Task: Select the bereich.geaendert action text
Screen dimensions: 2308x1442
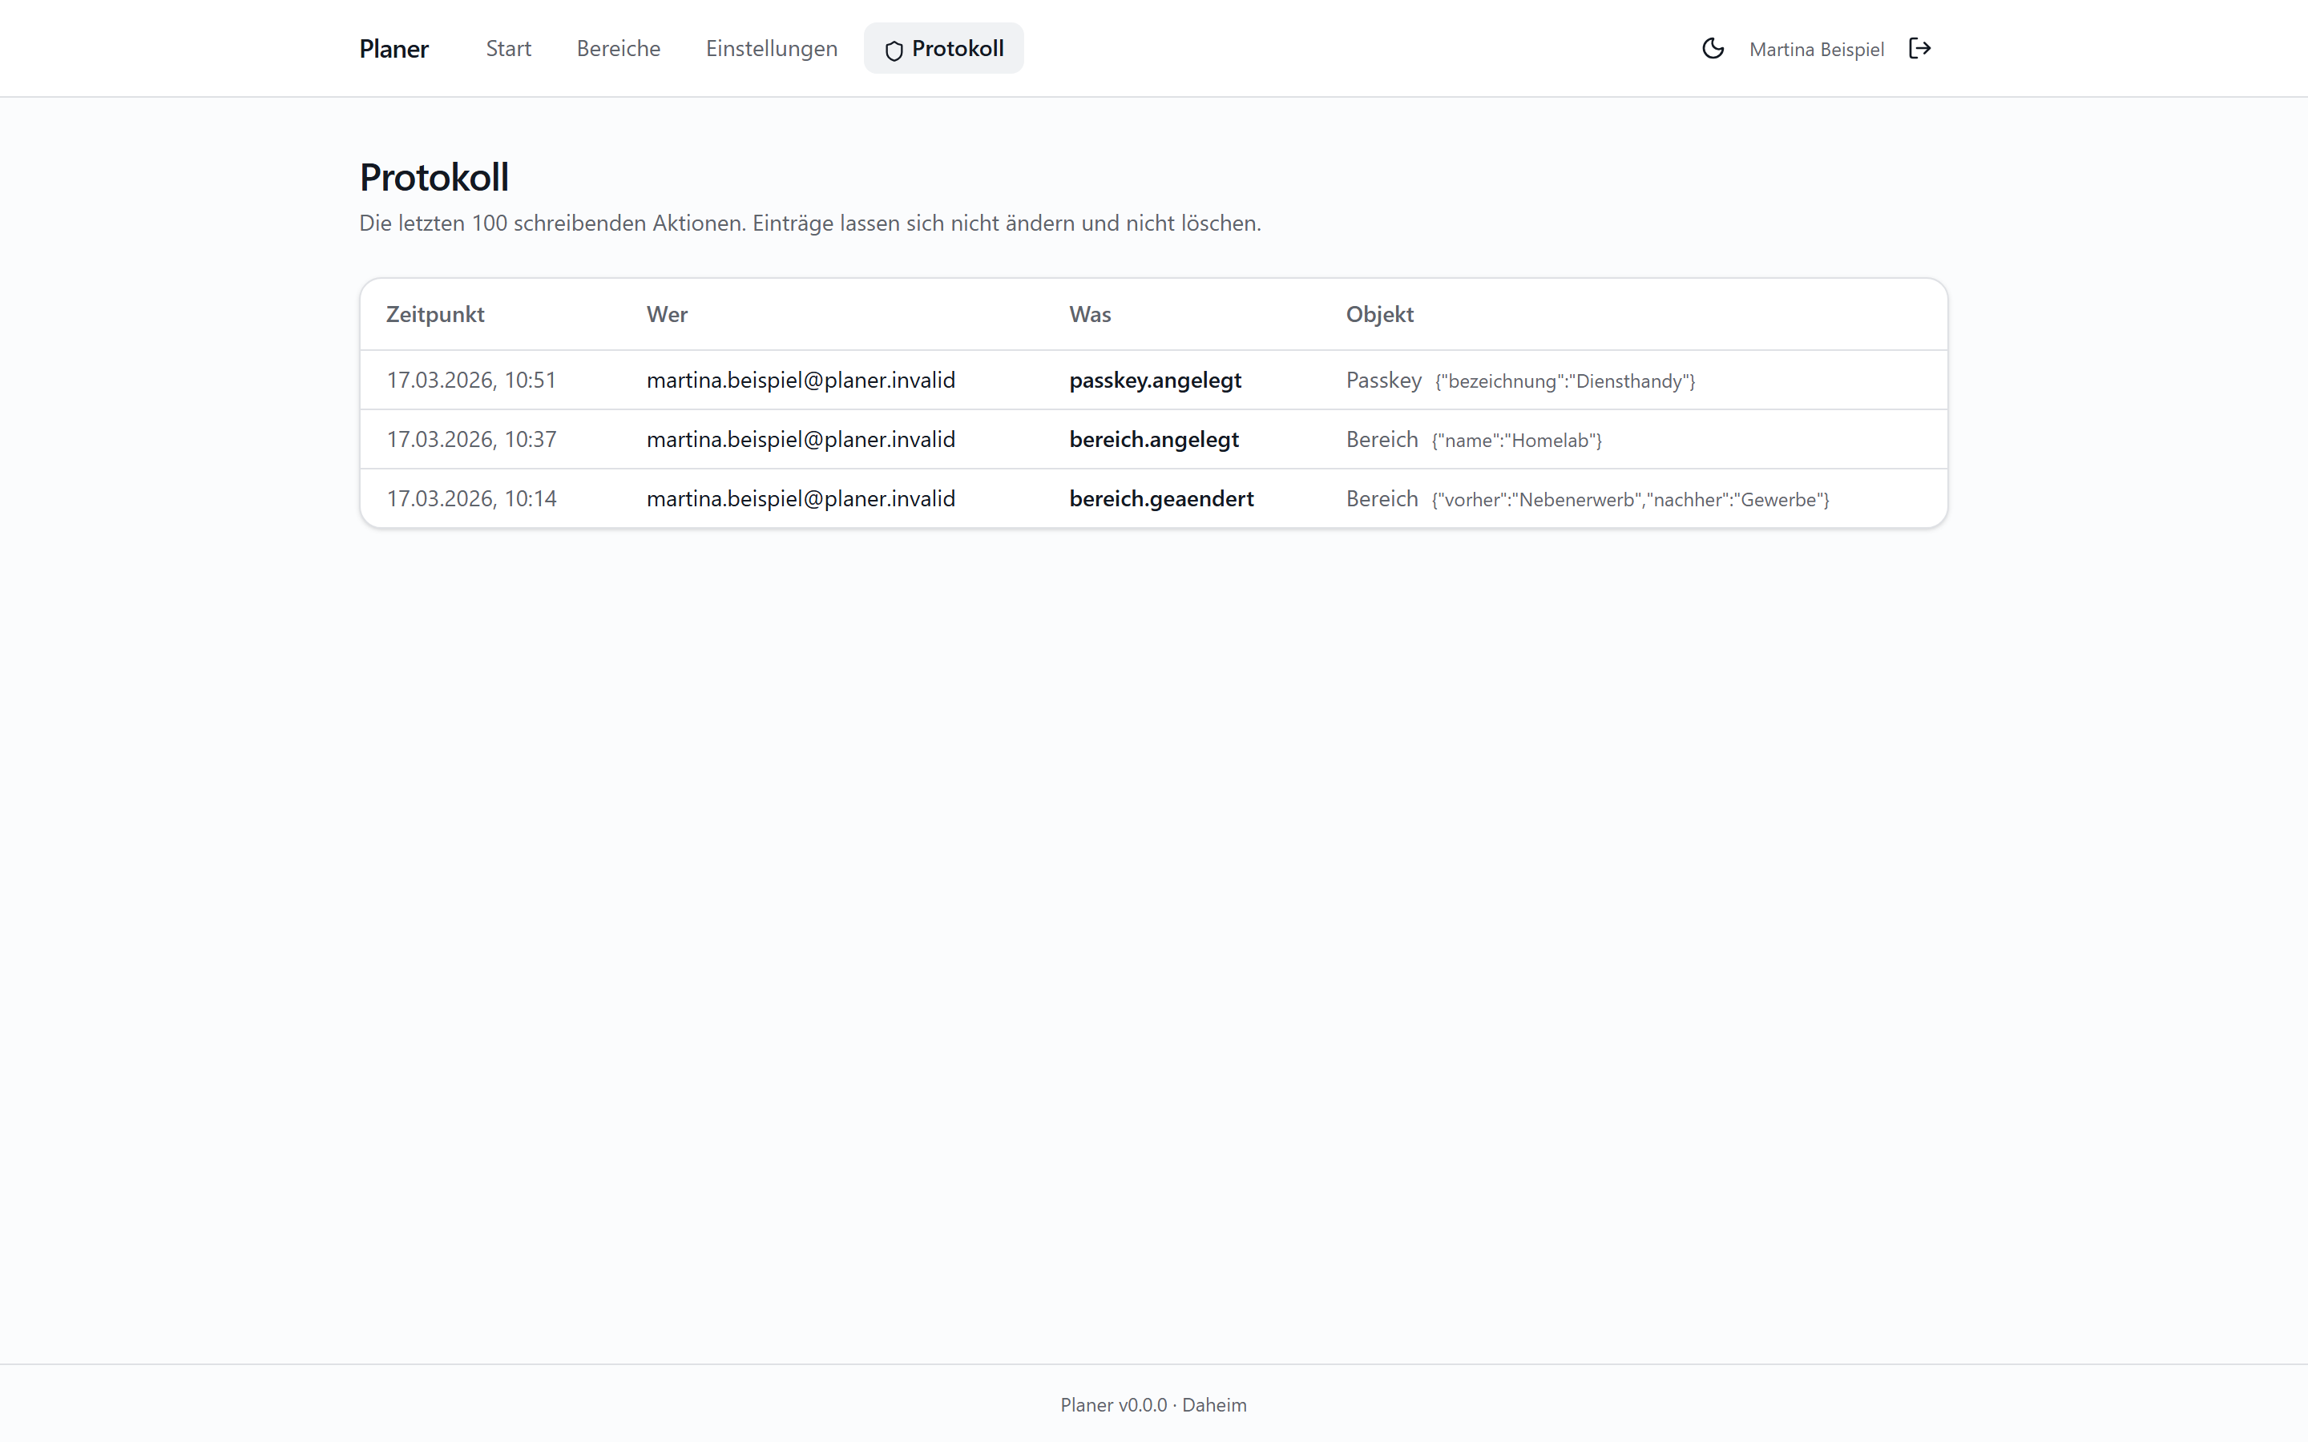Action: (x=1160, y=499)
